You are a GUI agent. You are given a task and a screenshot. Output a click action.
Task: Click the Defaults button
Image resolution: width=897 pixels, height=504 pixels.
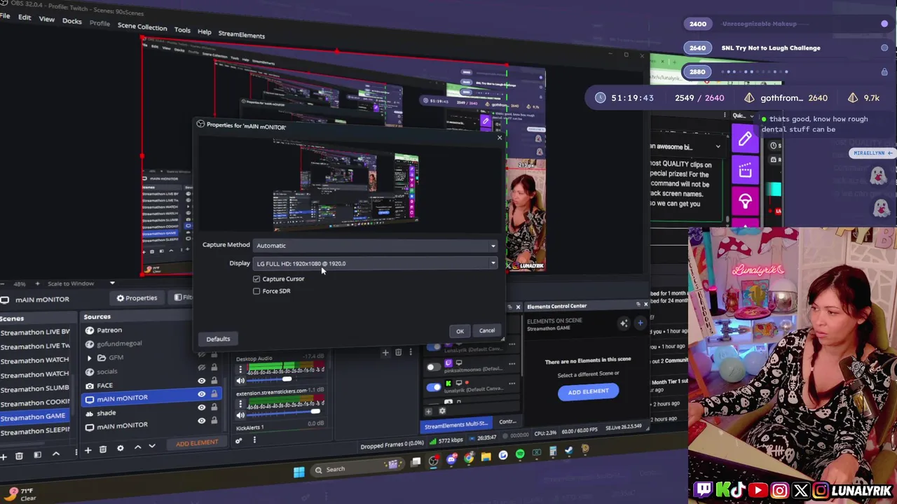(218, 339)
